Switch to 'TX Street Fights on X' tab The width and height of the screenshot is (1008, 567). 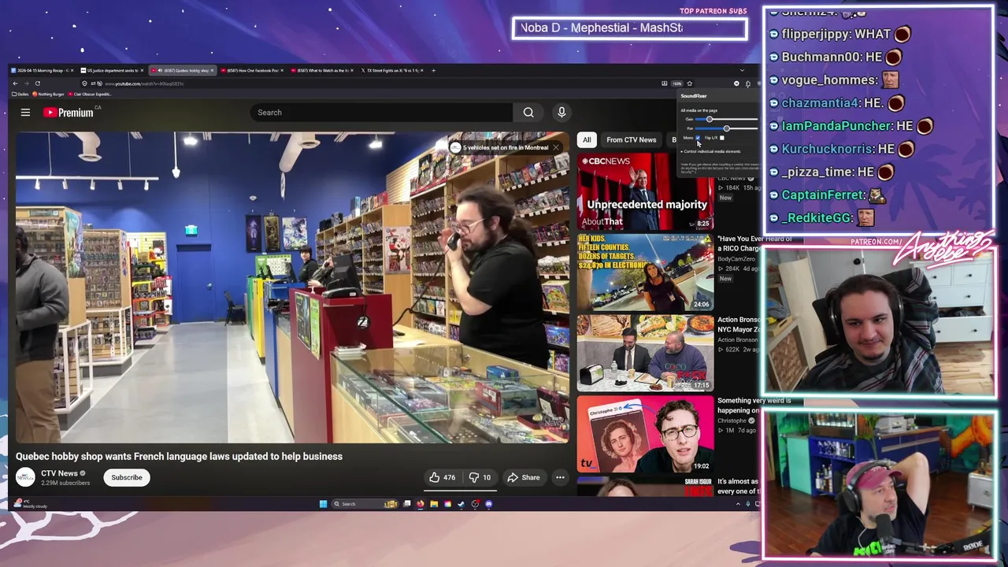pos(391,70)
